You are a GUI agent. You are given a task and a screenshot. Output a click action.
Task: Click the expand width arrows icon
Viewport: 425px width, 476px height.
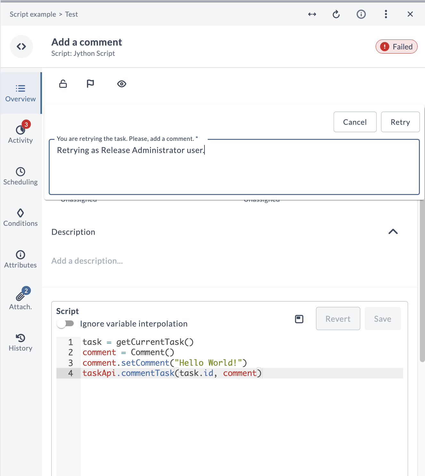312,14
